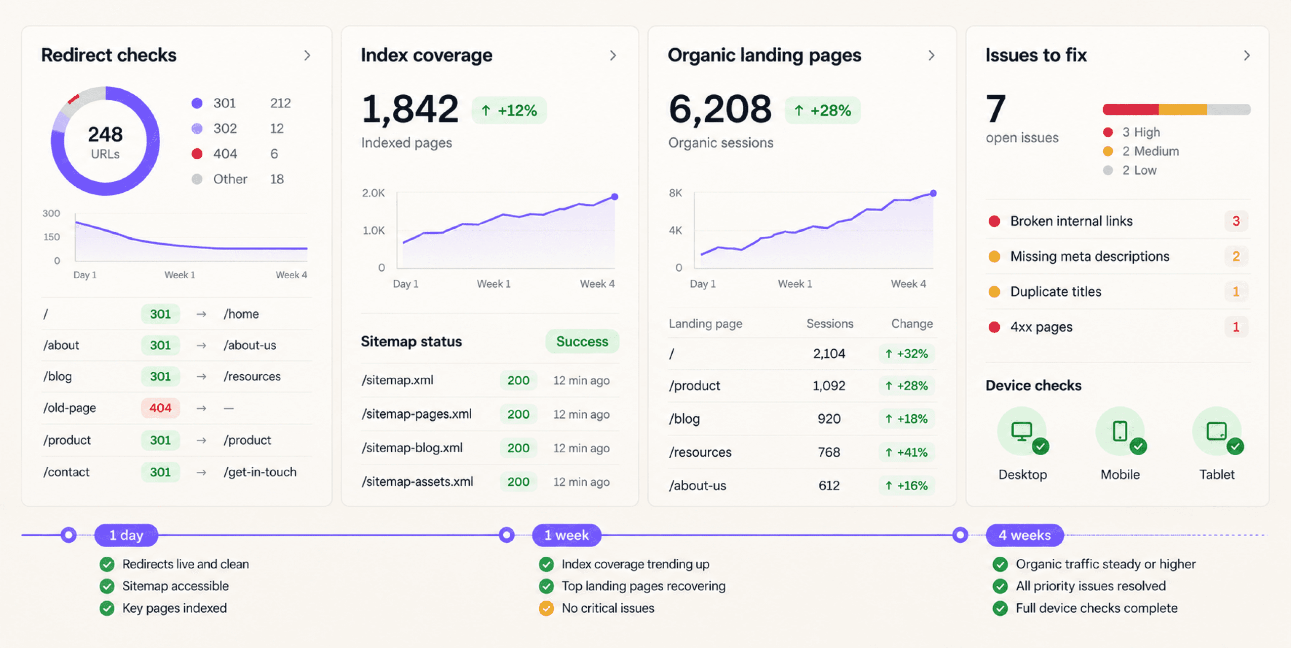Click the green check beside All priority issues resolved
Viewport: 1291px width, 648px height.
[1000, 586]
